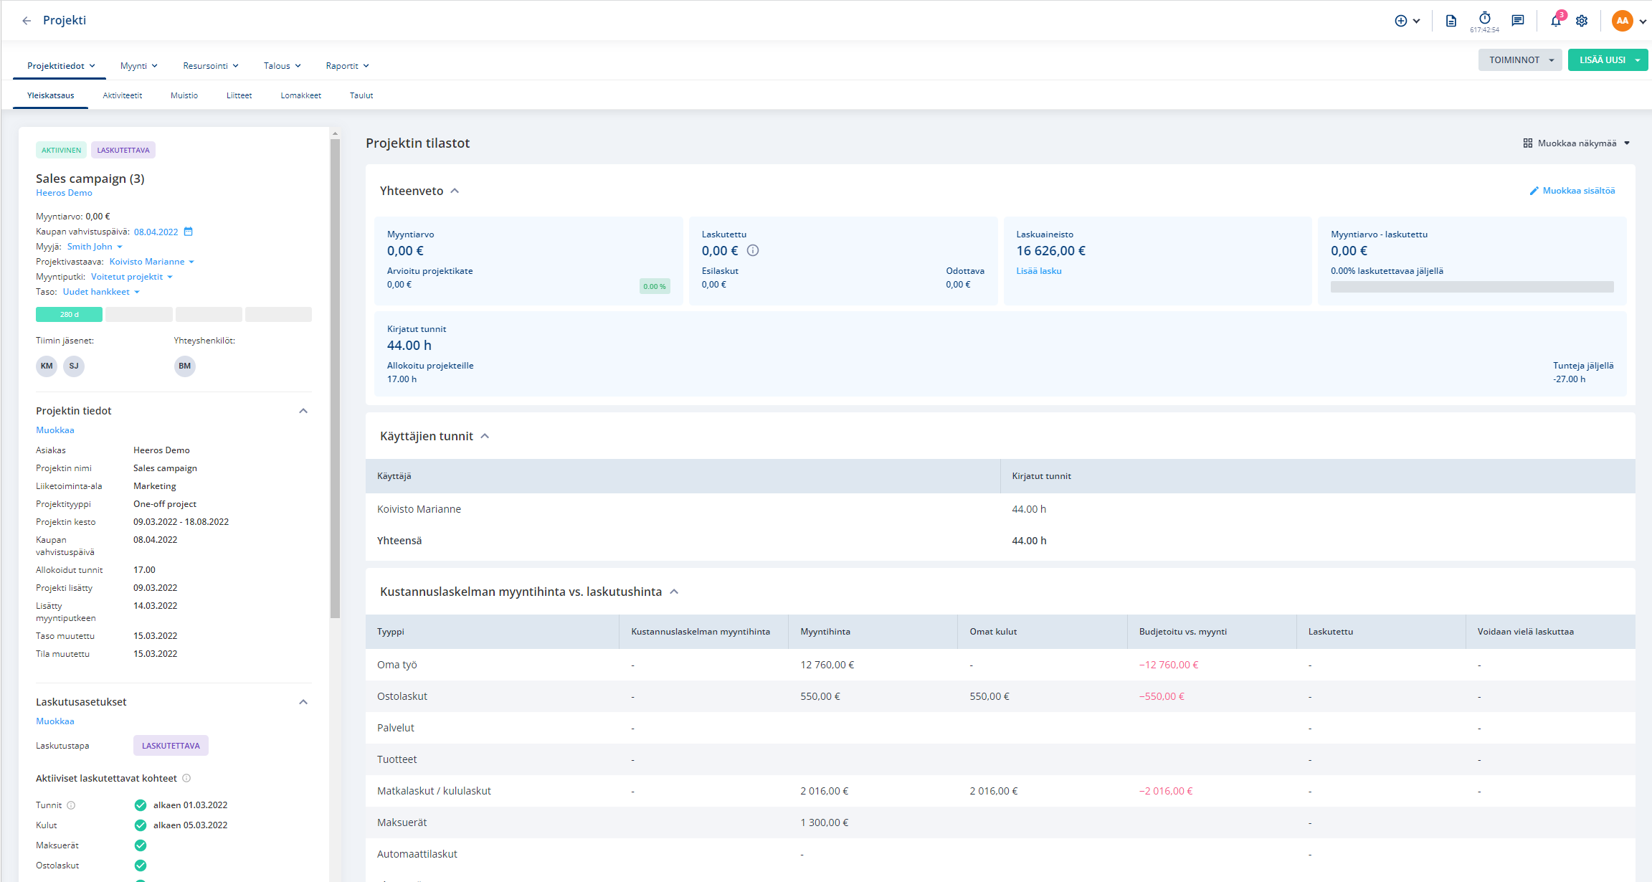Open the TOIMINNOT dropdown
Screen dimensions: 1652x882
click(x=1520, y=60)
